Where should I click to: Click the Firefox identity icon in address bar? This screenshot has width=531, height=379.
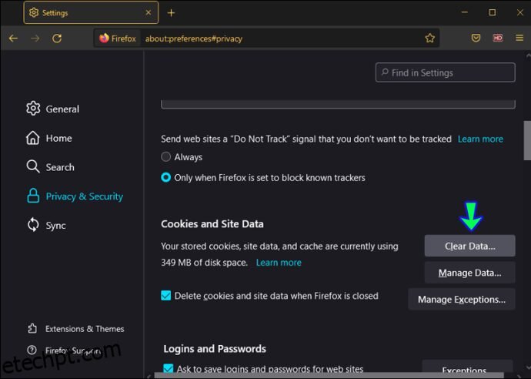[117, 39]
